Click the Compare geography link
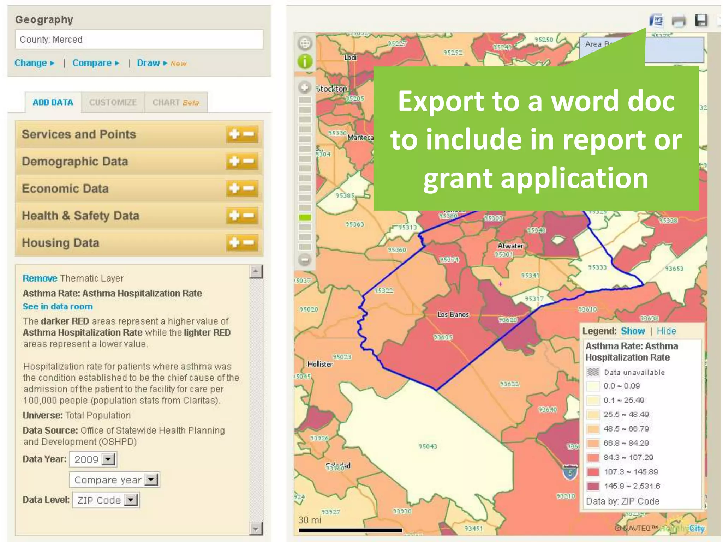The height and width of the screenshot is (542, 723). point(96,63)
